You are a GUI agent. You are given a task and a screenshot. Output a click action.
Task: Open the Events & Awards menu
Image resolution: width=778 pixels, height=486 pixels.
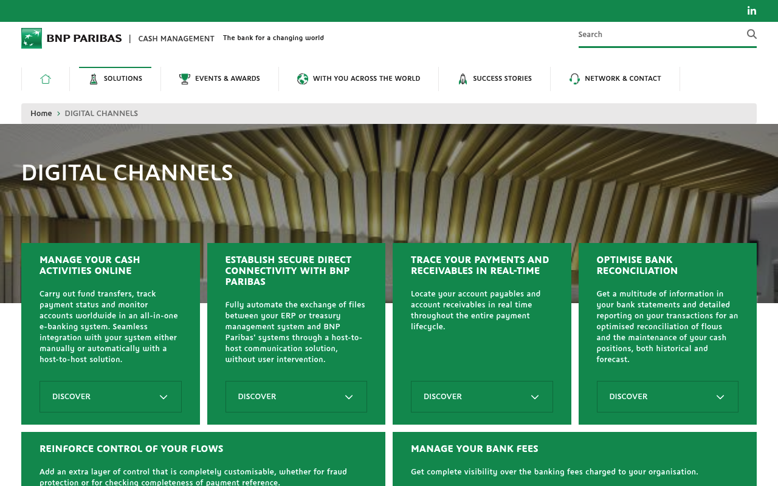tap(219, 79)
